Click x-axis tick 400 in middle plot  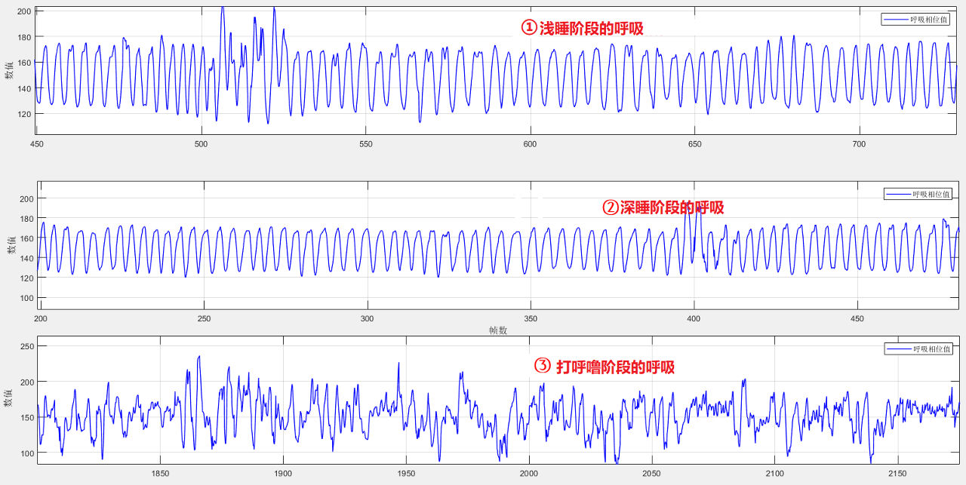[x=694, y=319]
